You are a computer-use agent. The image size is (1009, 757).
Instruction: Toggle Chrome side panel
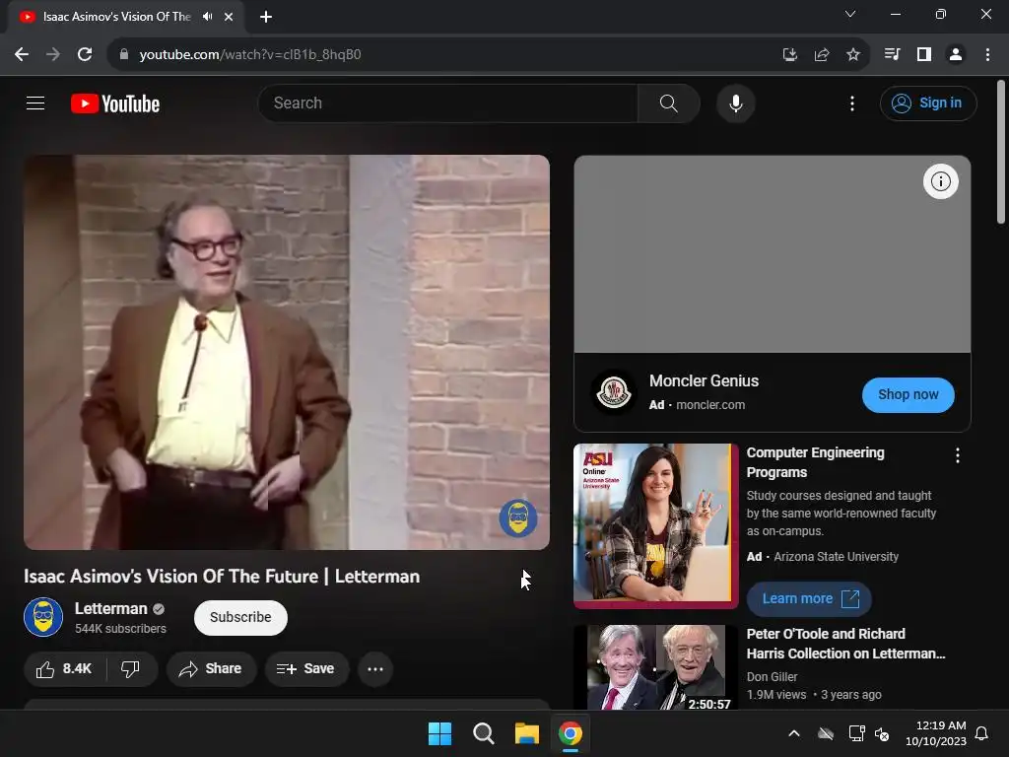[924, 55]
